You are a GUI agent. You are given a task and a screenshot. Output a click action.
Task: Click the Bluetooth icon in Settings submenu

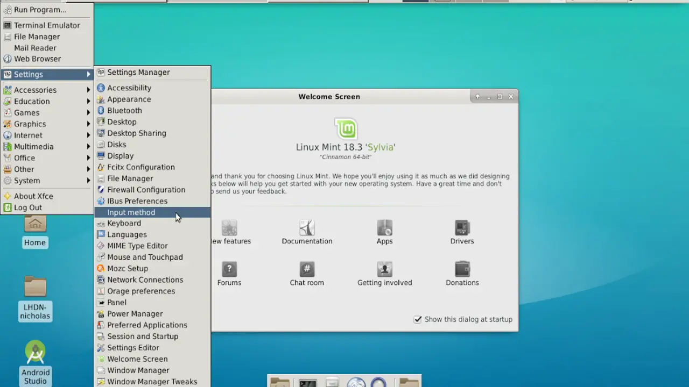pyautogui.click(x=101, y=110)
